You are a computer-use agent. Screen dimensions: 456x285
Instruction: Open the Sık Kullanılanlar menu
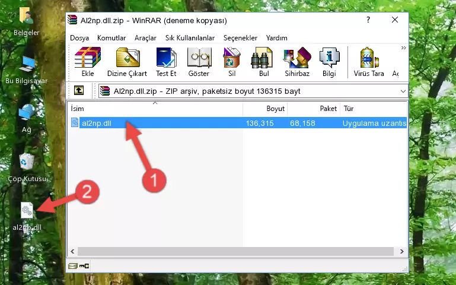pos(190,38)
